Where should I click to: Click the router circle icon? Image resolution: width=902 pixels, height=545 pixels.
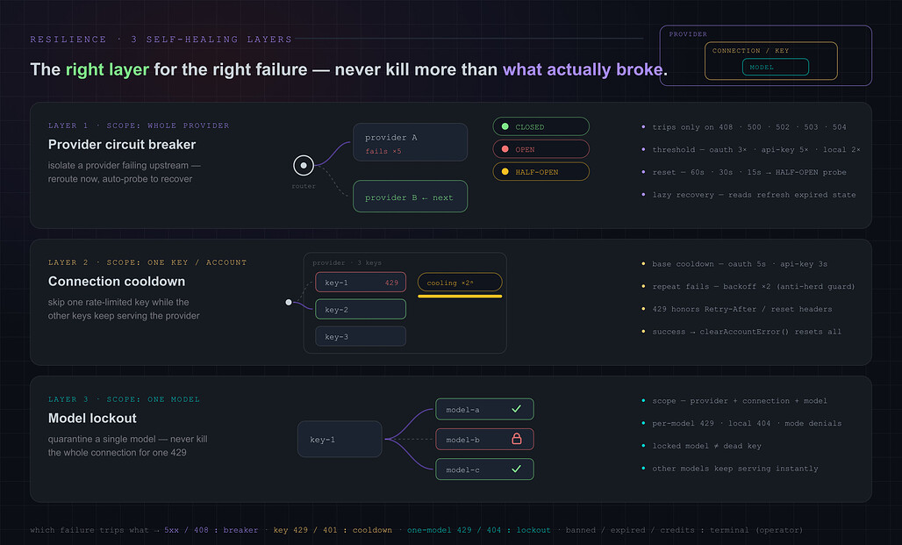304,166
